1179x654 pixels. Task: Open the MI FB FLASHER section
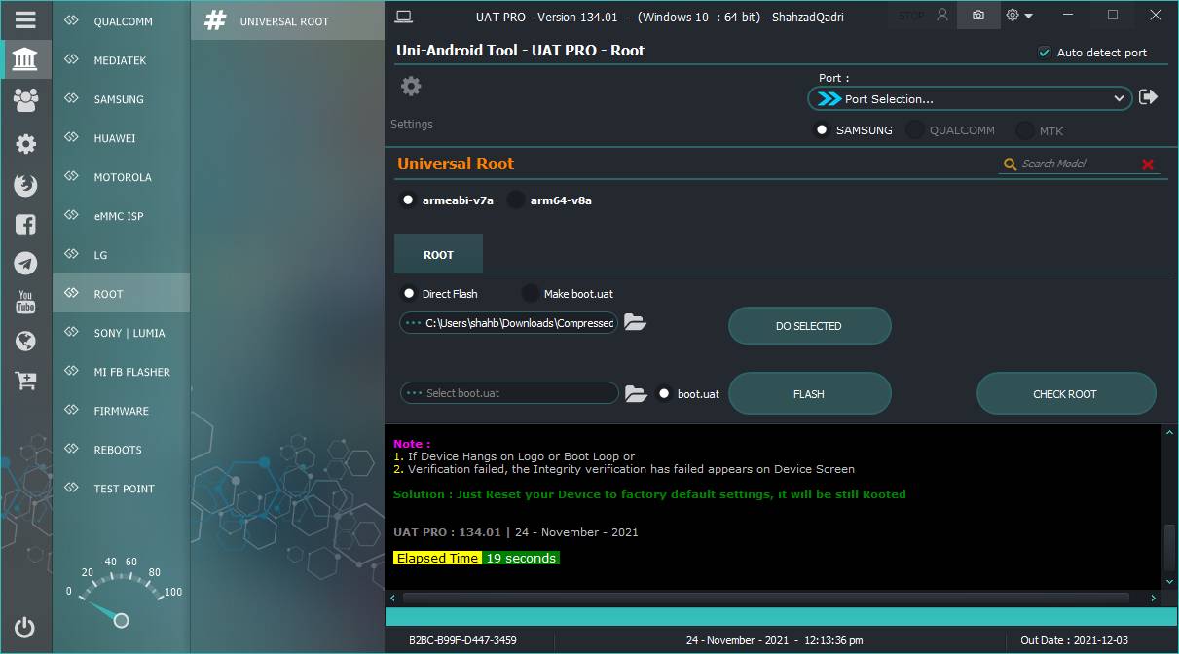click(122, 372)
